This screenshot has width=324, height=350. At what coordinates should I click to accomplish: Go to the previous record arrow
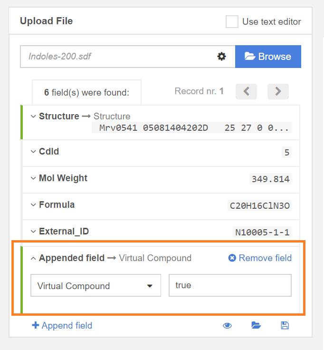coord(246,91)
